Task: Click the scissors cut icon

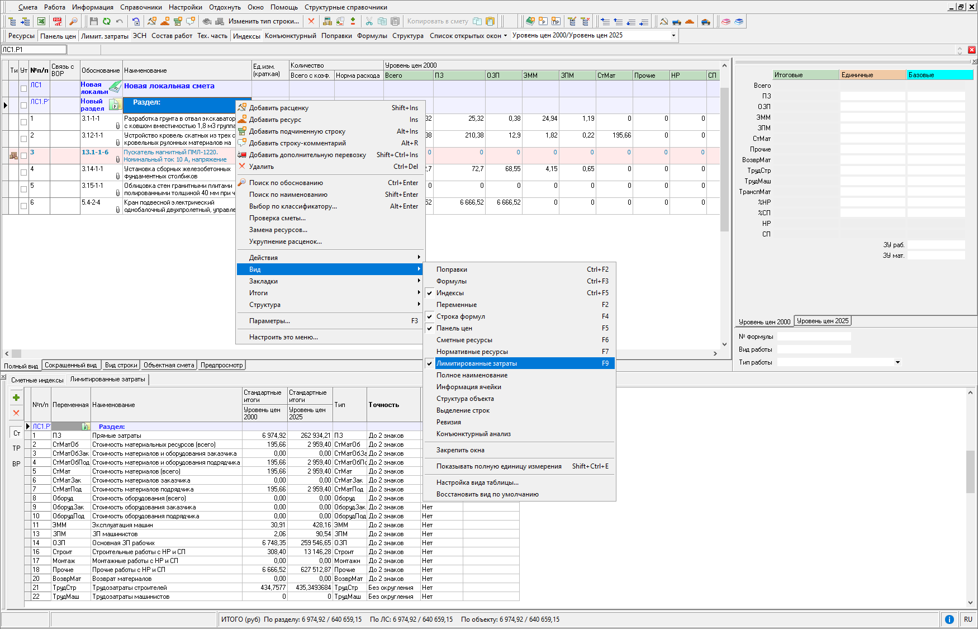Action: (x=369, y=21)
